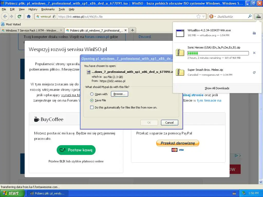Close the Pobierz plik tab
Image resolution: width=263 pixels, height=197 pixels.
[125, 30]
